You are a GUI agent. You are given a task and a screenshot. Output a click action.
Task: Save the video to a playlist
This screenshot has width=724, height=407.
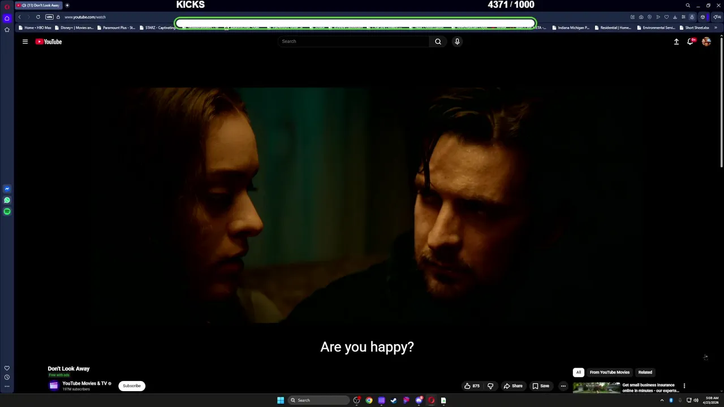(x=541, y=386)
